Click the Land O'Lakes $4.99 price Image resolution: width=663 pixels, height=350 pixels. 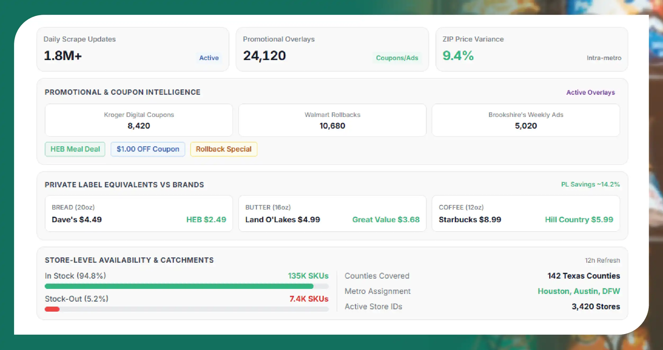283,220
